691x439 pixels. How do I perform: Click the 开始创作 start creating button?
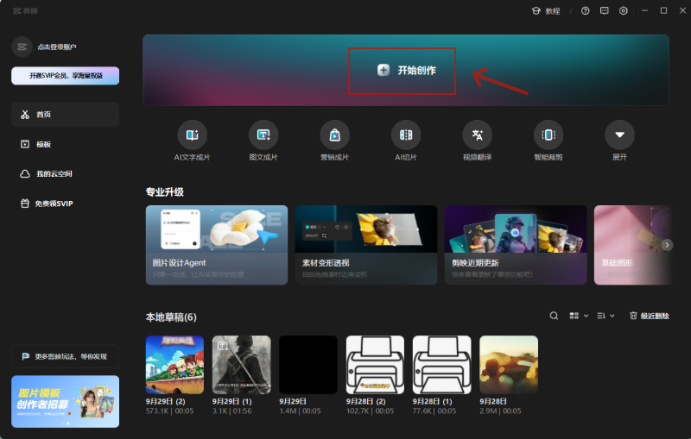click(406, 71)
